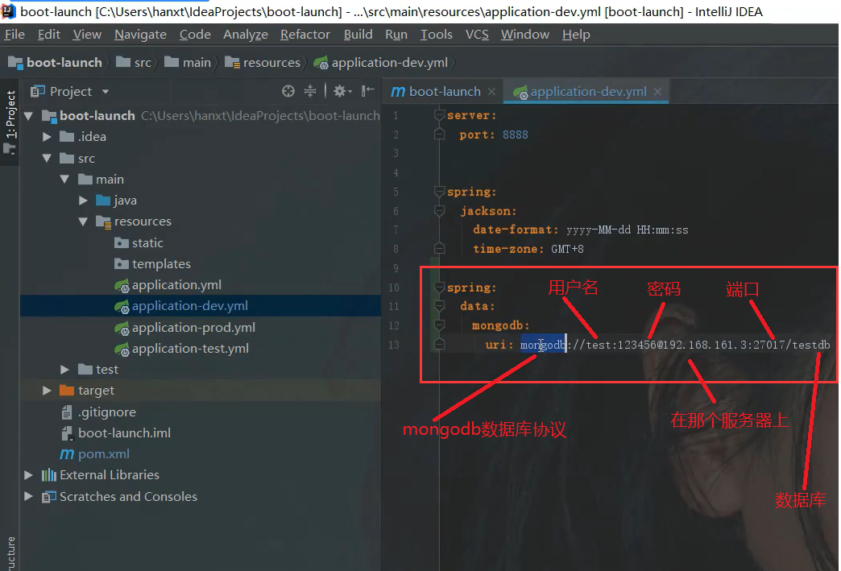Image resolution: width=841 pixels, height=571 pixels.
Task: Select the templates folder icon
Action: [x=122, y=264]
